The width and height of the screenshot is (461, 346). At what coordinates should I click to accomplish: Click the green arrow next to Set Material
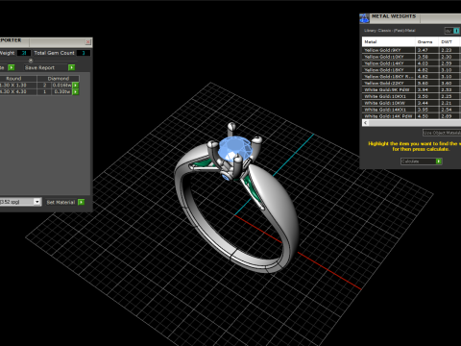click(82, 202)
